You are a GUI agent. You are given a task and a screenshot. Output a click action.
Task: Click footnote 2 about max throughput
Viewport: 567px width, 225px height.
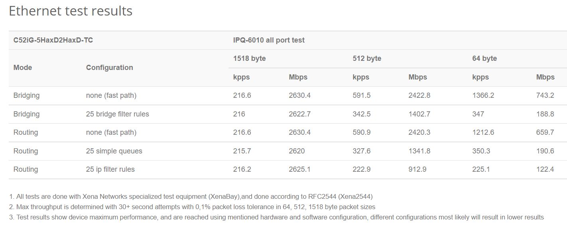pos(193,207)
